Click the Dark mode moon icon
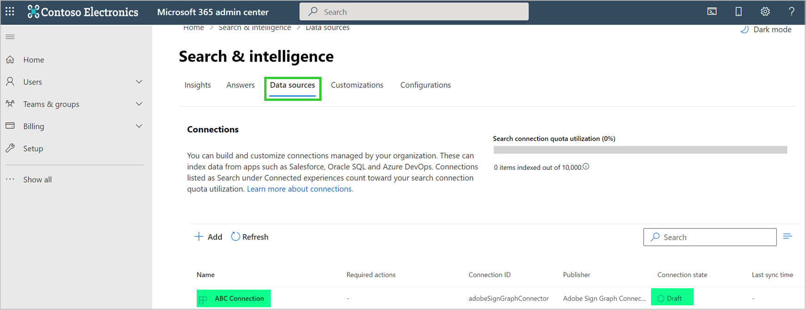Screen dimensions: 806x310 pyautogui.click(x=744, y=30)
